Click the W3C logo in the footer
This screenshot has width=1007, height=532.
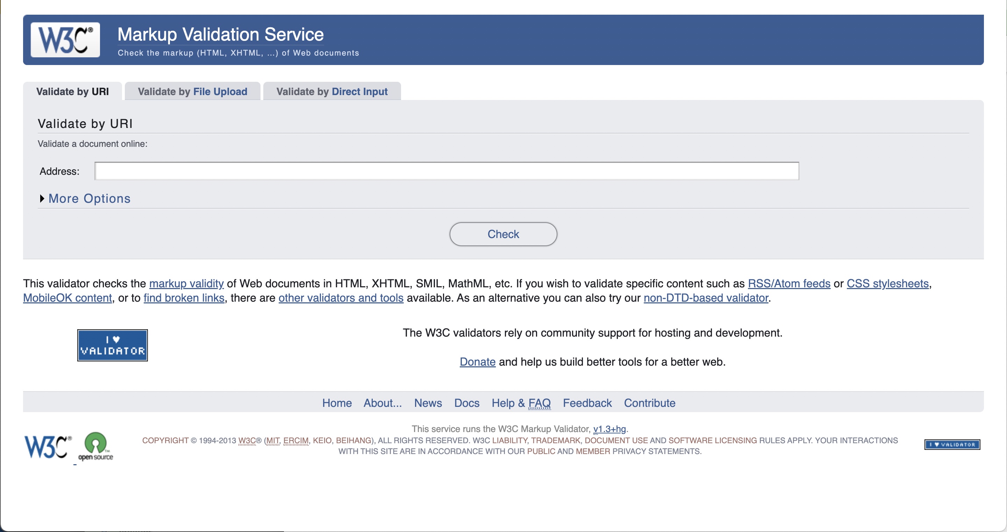[48, 446]
